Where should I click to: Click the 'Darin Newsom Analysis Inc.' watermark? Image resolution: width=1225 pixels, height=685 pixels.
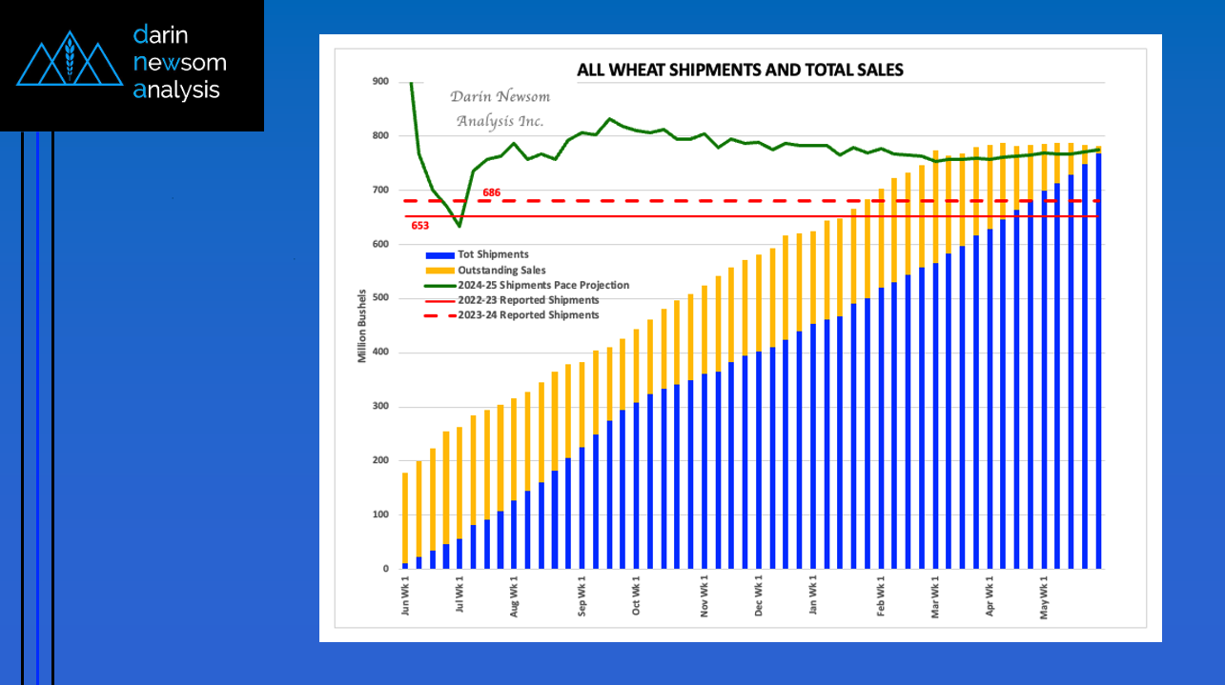point(500,109)
